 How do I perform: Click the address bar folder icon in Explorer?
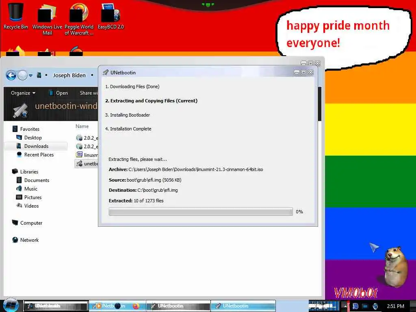[39, 75]
